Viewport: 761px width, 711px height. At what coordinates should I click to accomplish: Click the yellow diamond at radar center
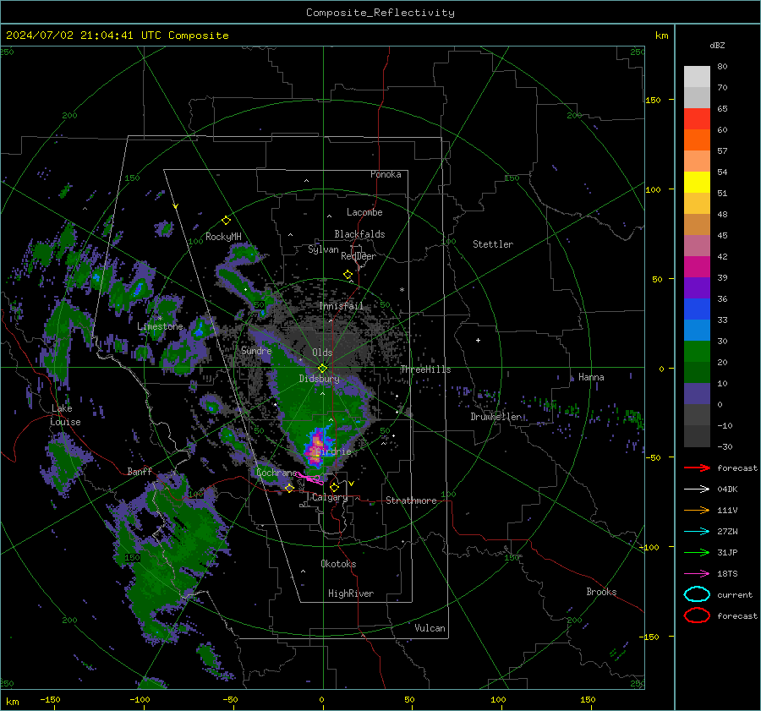point(322,369)
